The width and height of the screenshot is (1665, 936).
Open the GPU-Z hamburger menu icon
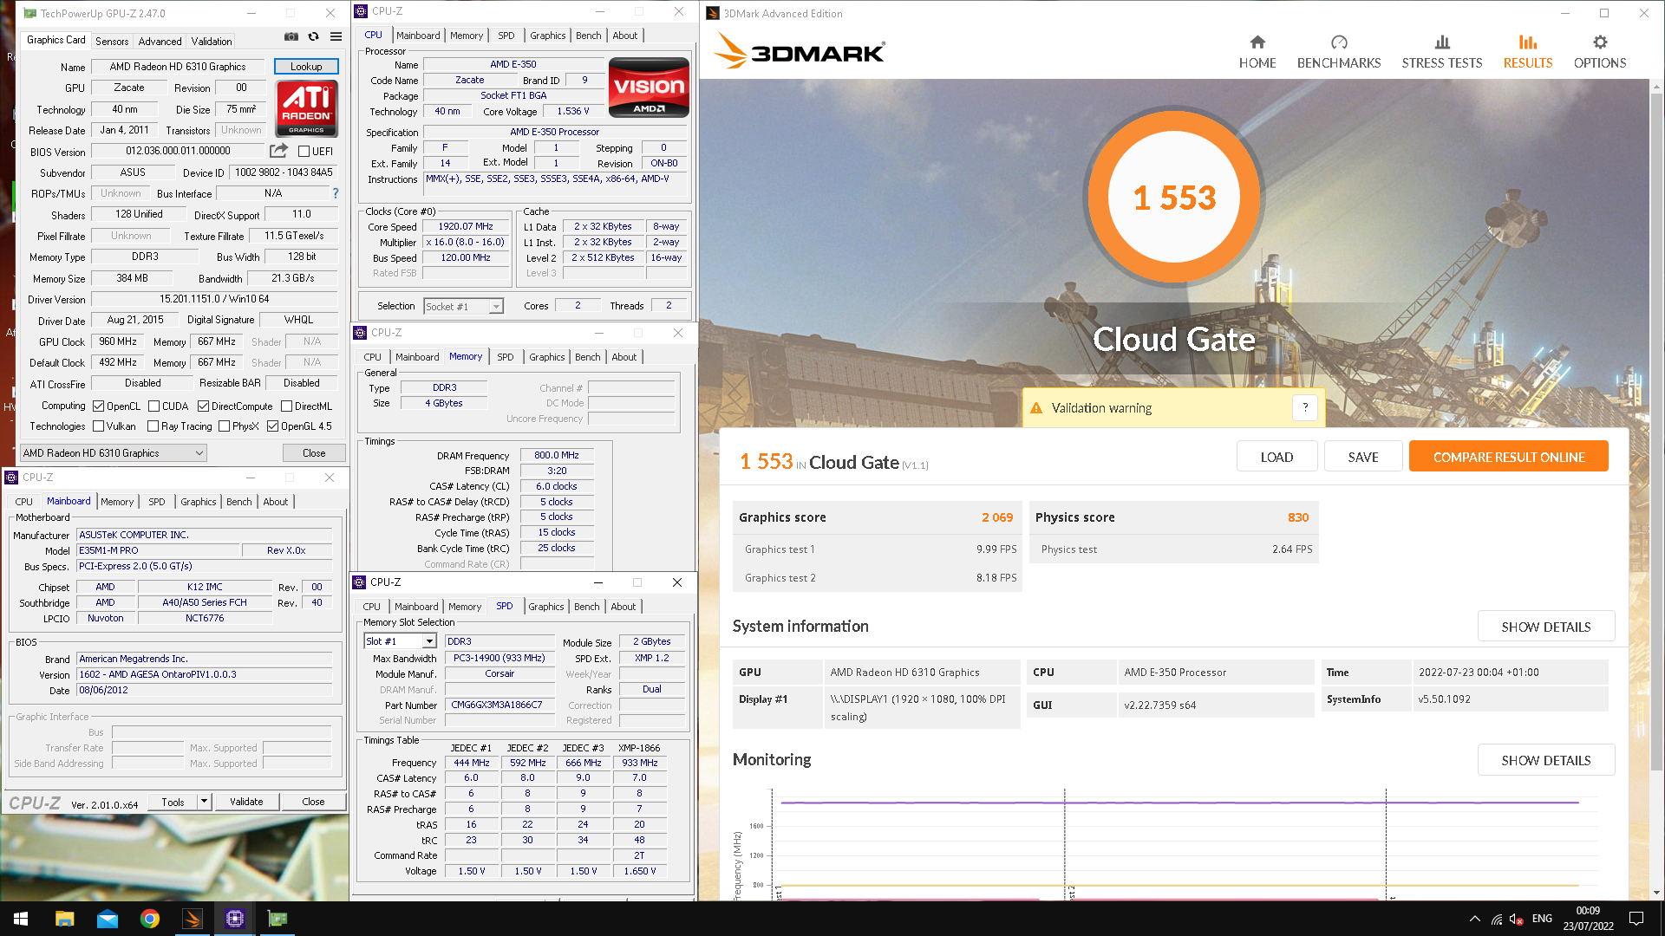click(336, 36)
